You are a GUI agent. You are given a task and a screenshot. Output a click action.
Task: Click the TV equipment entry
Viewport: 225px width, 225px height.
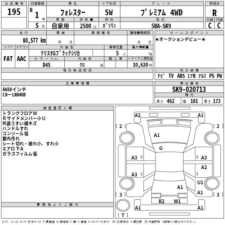171,76
